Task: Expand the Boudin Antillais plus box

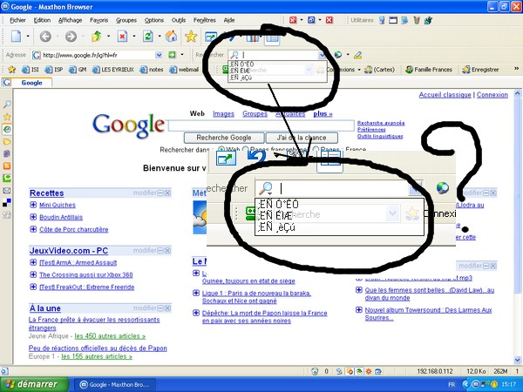Action: (33, 217)
